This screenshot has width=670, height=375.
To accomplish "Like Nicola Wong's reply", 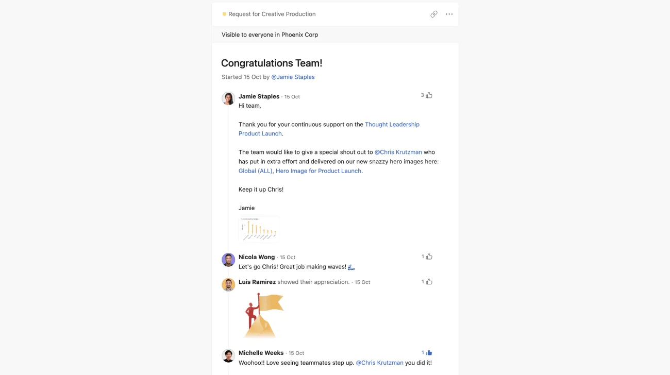I will (x=428, y=256).
